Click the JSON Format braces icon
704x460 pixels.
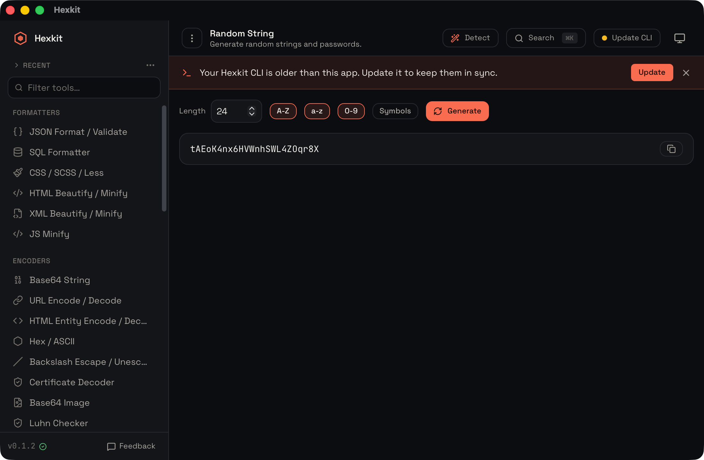pyautogui.click(x=18, y=132)
